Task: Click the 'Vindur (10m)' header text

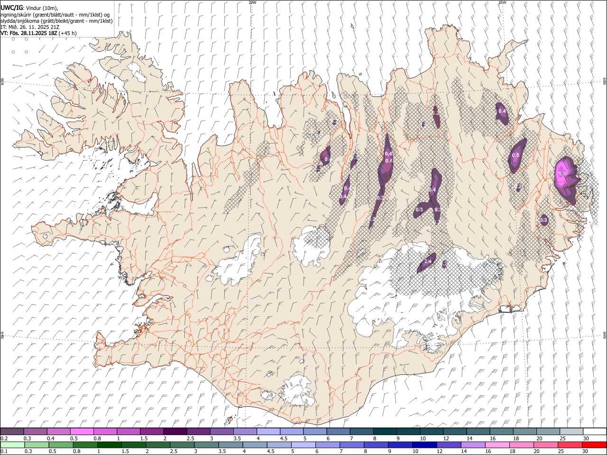Action: 43,8
